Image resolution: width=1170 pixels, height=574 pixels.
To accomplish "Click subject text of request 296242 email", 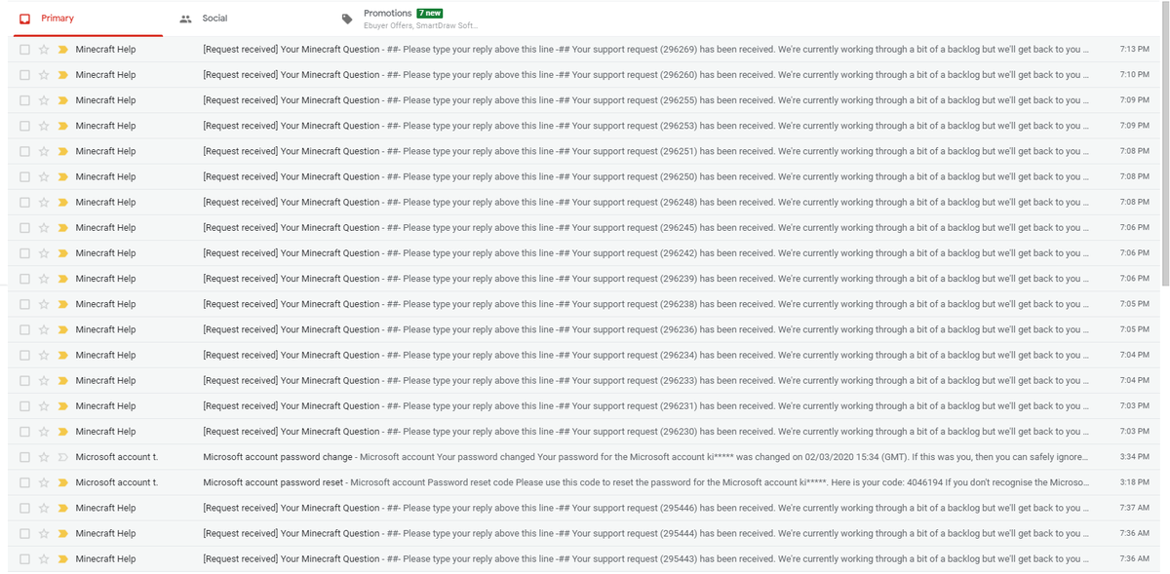I will click(292, 253).
